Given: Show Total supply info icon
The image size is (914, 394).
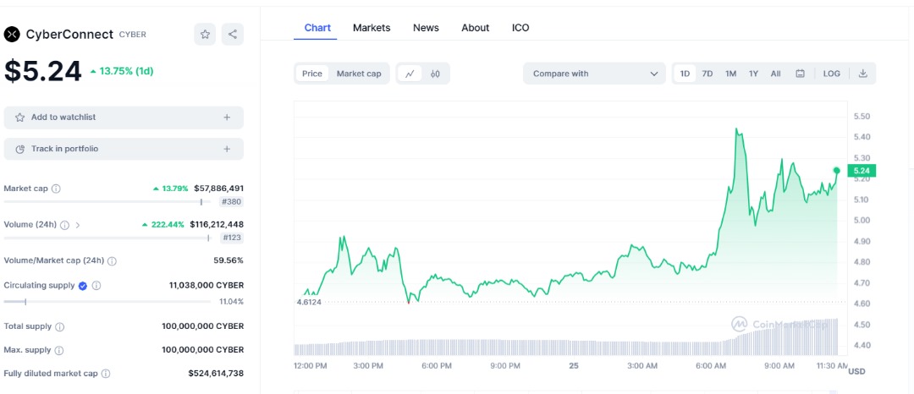Looking at the screenshot, I should (59, 327).
